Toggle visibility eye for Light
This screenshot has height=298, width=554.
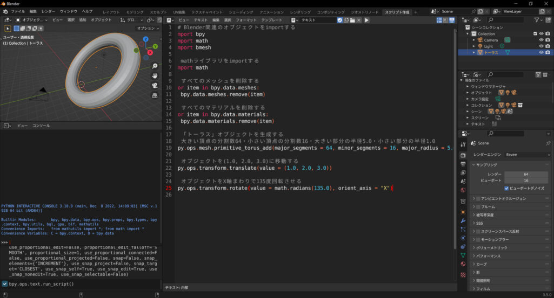(x=541, y=46)
